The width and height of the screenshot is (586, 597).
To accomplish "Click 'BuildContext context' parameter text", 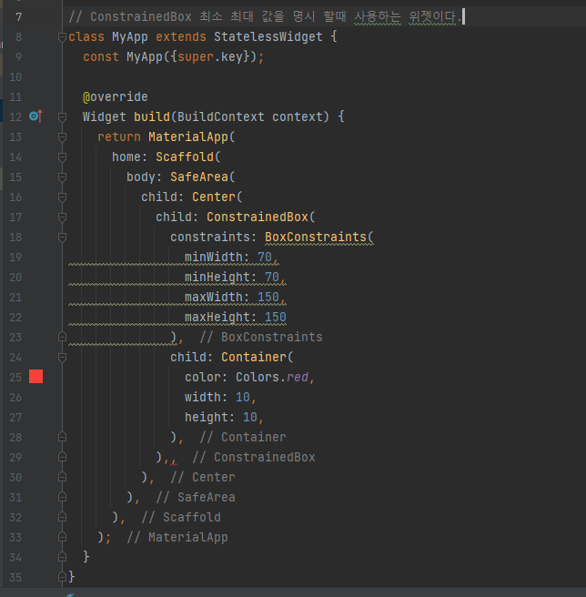I will 250,116.
